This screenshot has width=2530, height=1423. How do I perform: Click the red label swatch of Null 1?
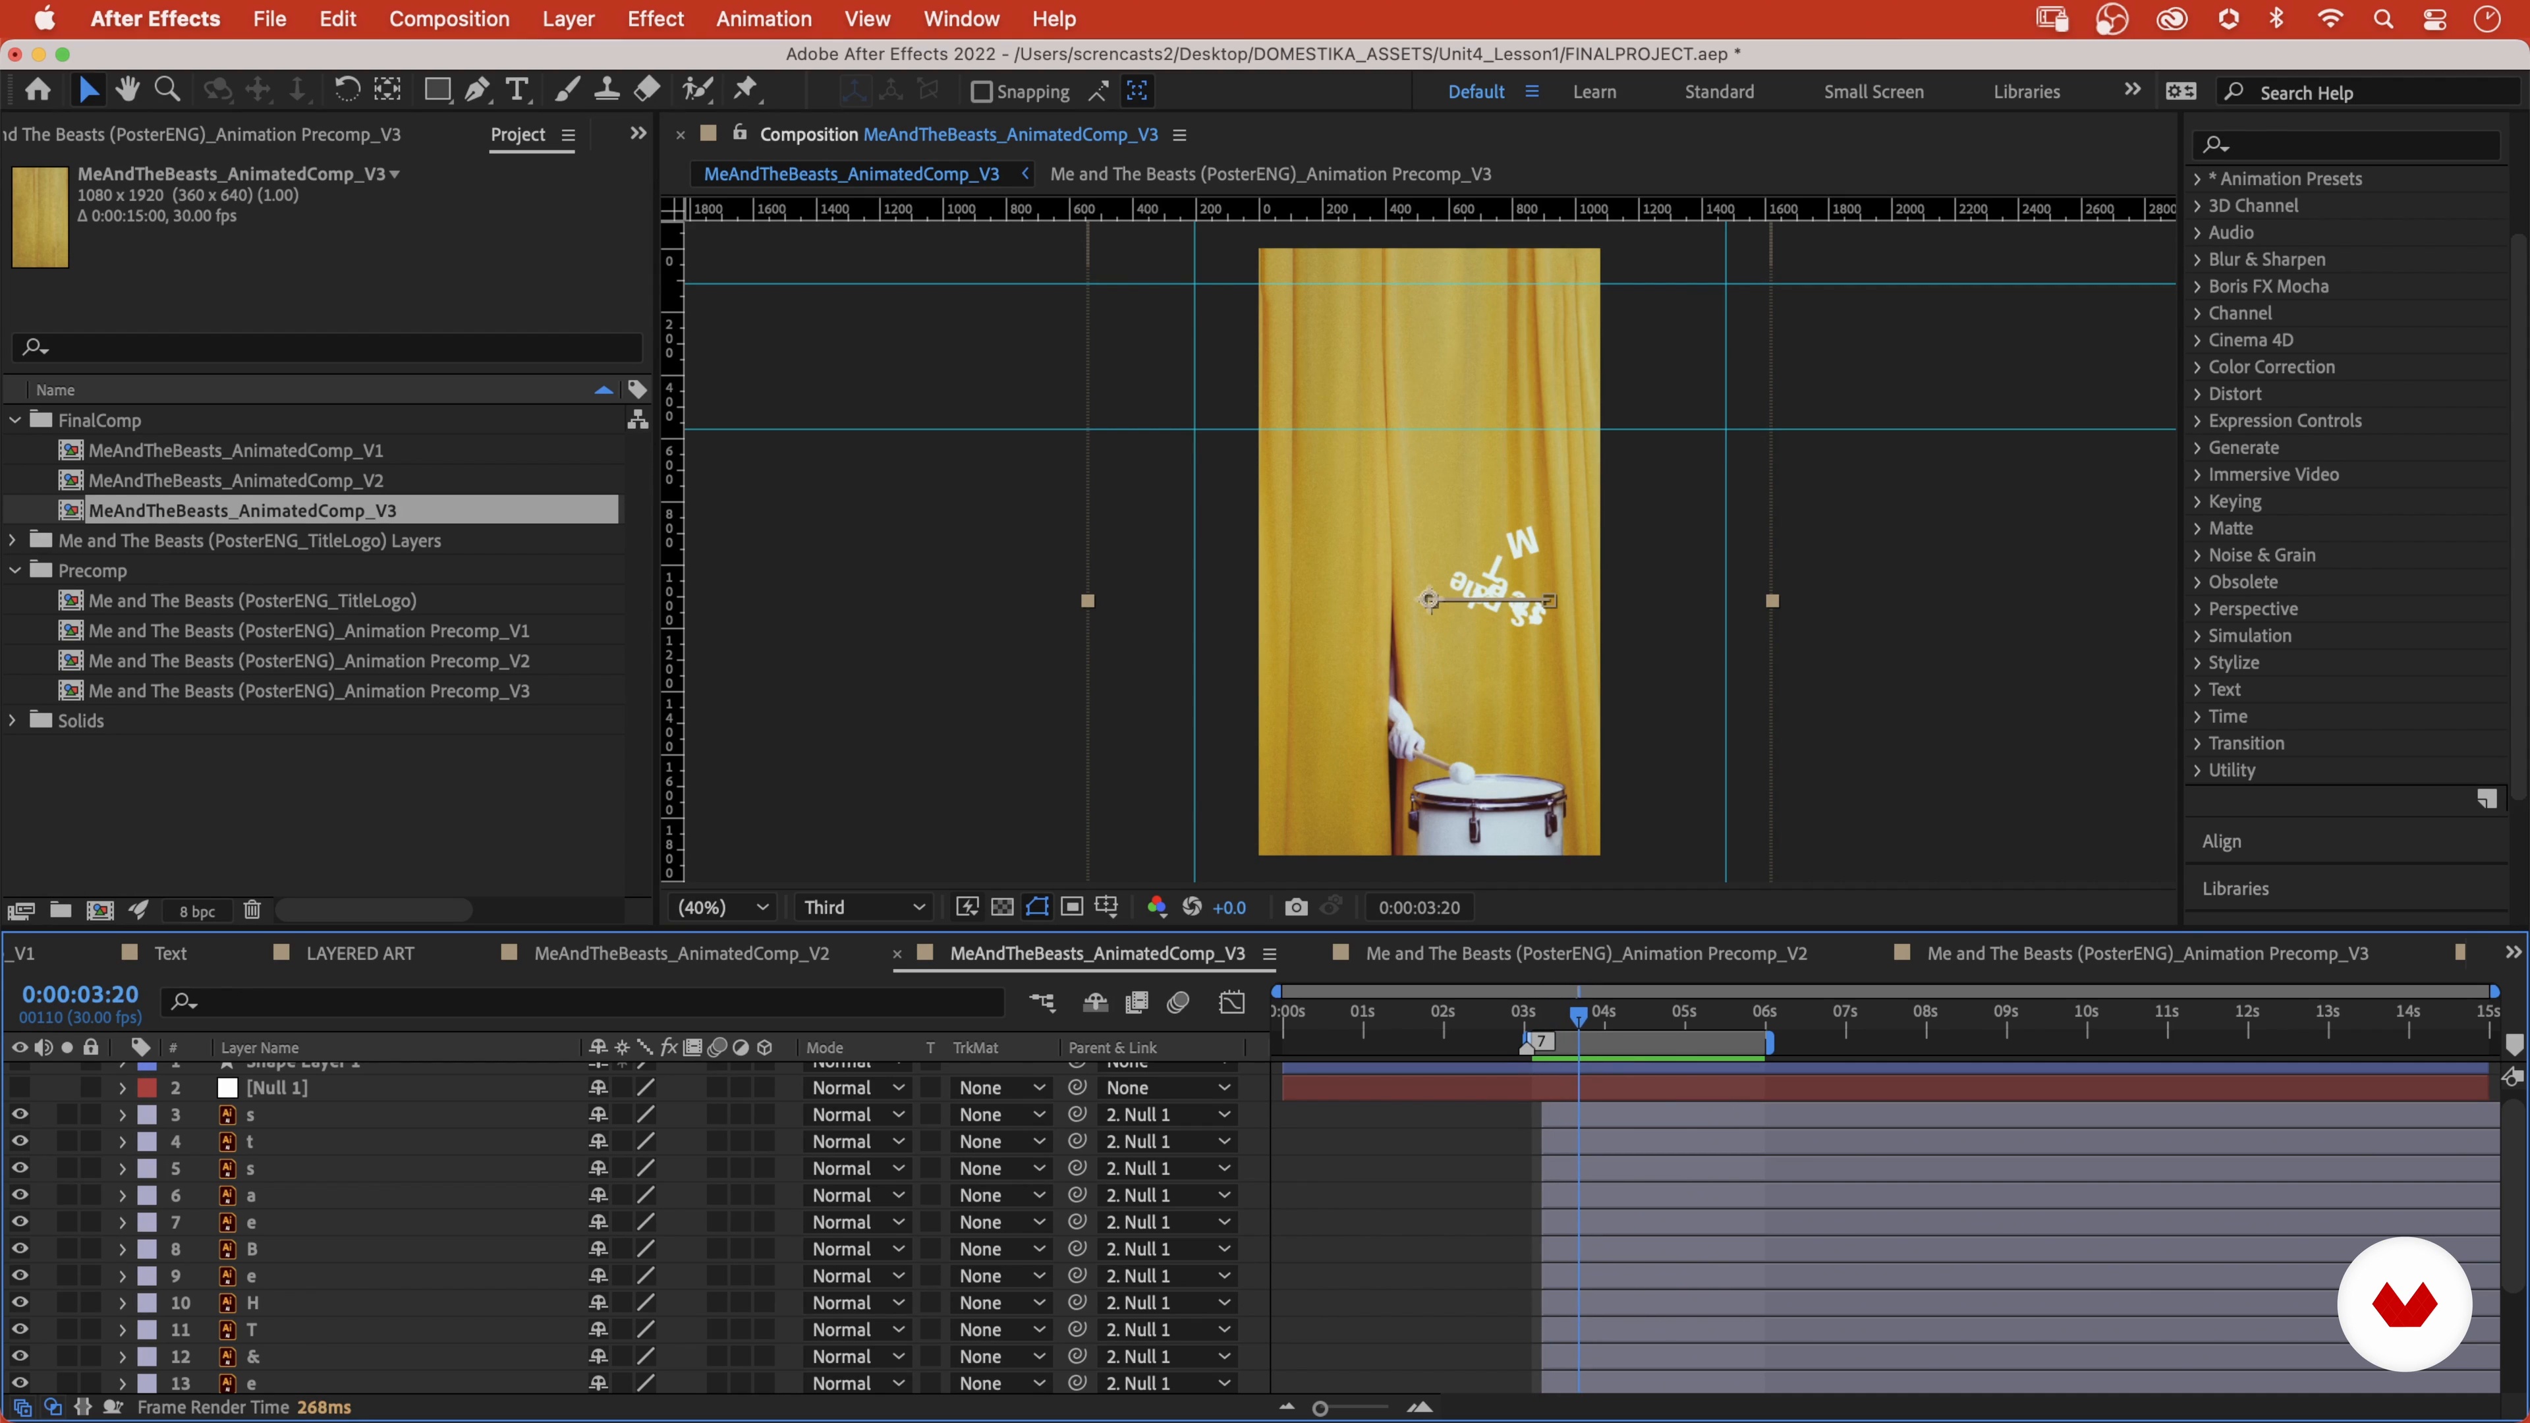point(148,1087)
